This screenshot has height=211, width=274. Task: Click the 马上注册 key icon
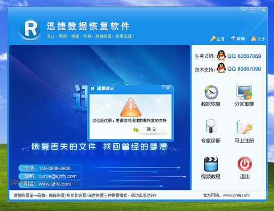[x=244, y=127]
